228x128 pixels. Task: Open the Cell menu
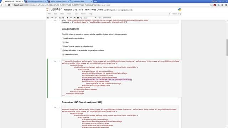pos(76,14)
